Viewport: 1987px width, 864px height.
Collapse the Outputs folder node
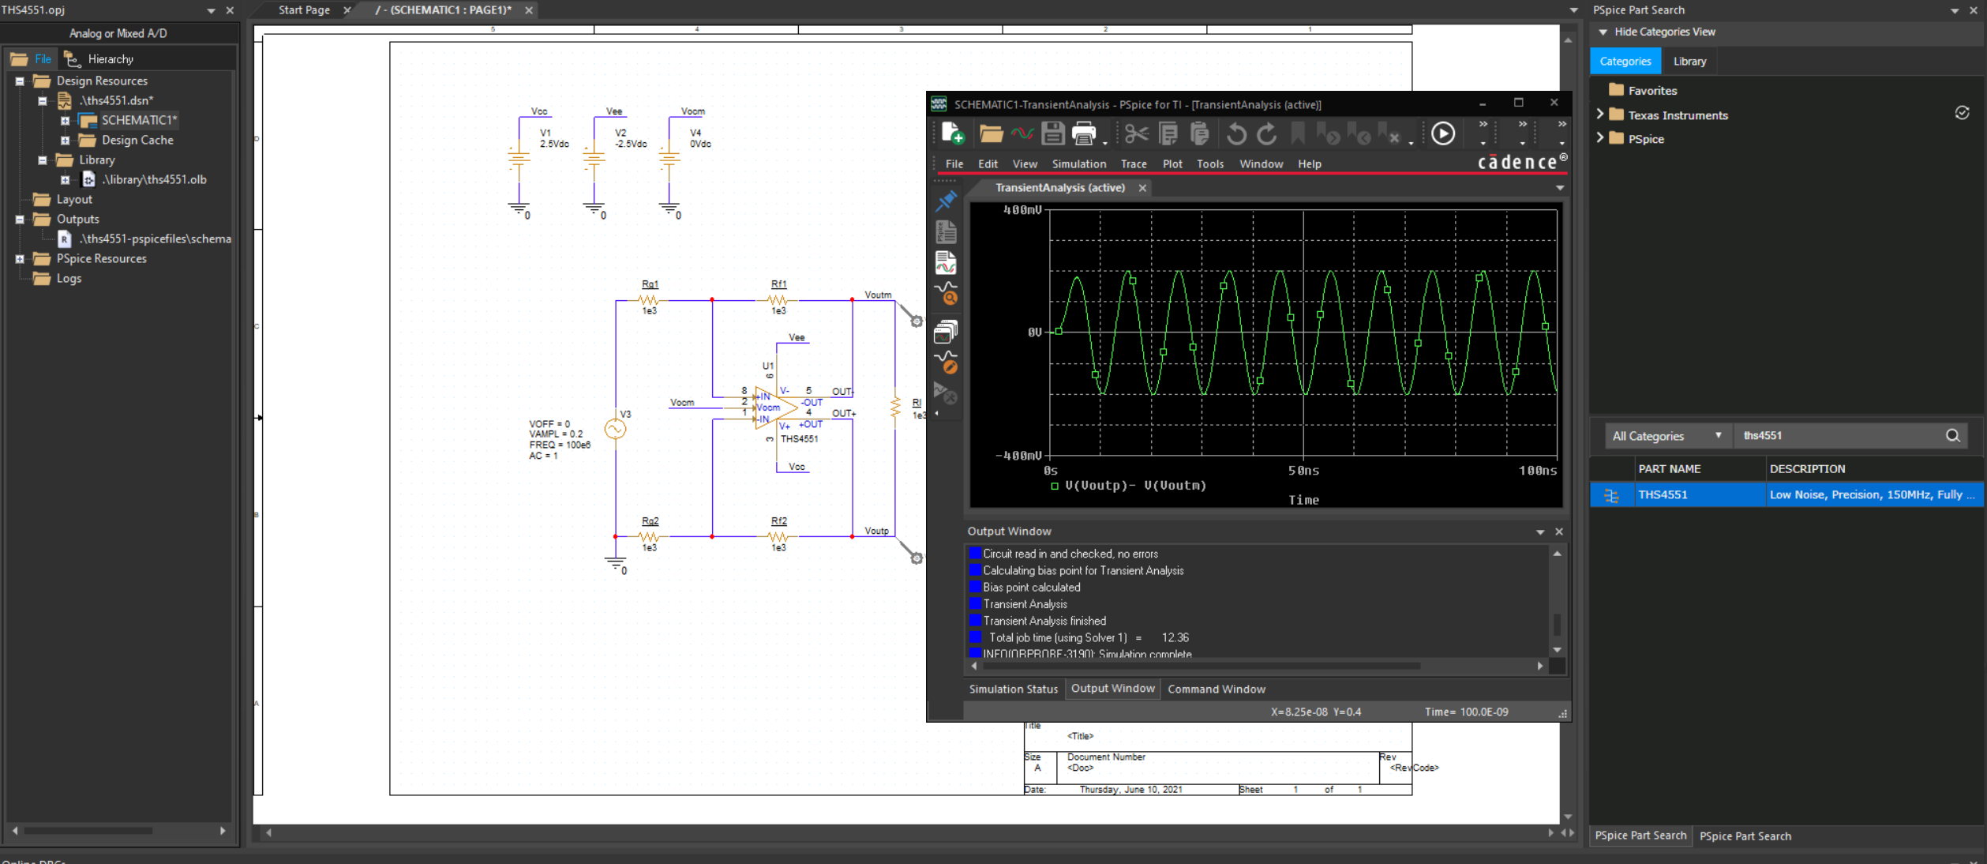[x=20, y=220]
